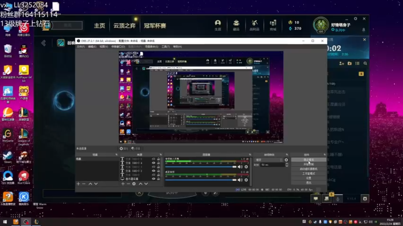
Task: Move scene up in OBS scenes list
Action: (x=90, y=184)
